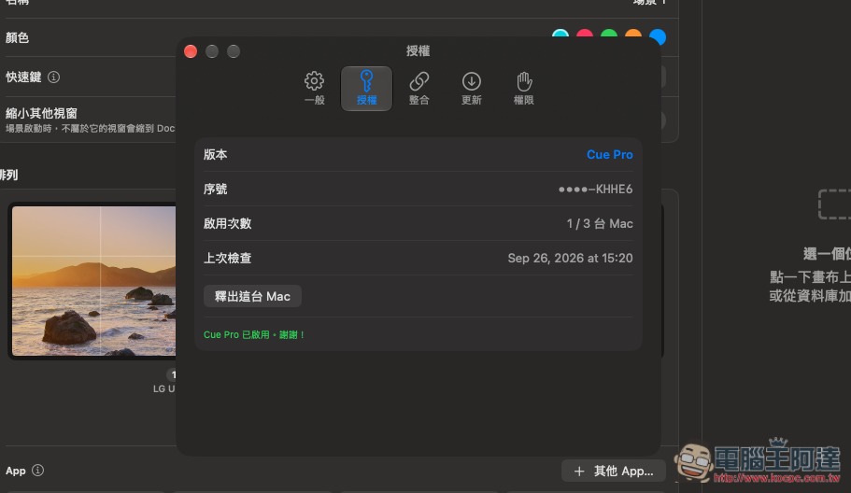Image resolution: width=851 pixels, height=493 pixels.
Task: Click the 縮小其他視窗 setting label
Action: pyautogui.click(x=41, y=113)
